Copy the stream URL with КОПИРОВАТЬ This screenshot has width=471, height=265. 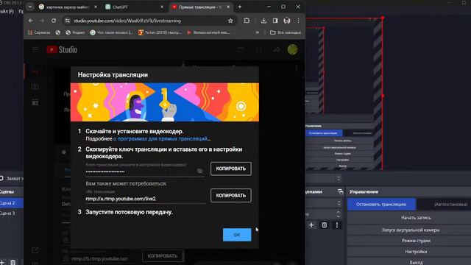pos(230,195)
